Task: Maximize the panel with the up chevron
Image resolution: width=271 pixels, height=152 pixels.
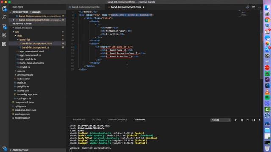Action: pyautogui.click(x=248, y=120)
